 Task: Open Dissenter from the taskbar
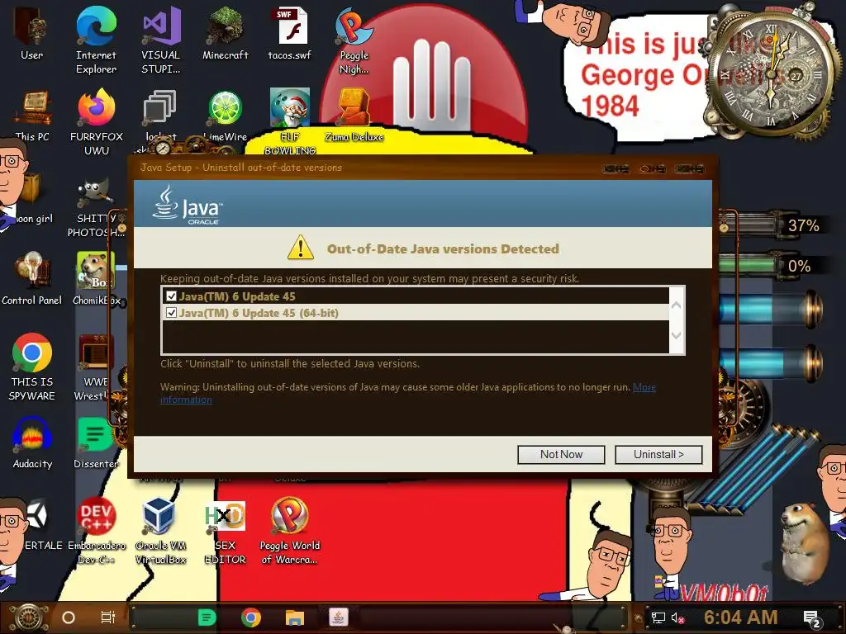207,617
